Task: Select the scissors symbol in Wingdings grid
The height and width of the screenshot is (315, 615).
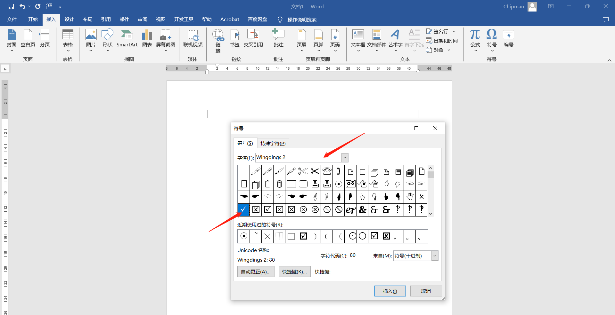Action: [x=315, y=171]
